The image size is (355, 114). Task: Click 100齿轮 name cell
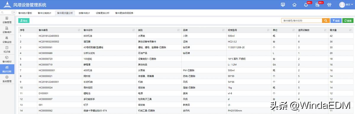click(88, 59)
